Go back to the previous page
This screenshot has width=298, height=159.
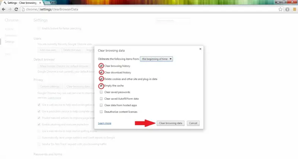click(4, 9)
